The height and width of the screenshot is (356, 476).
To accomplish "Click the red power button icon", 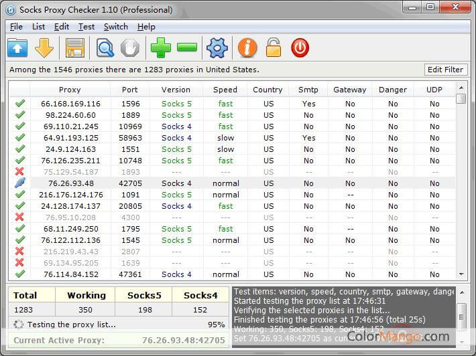I will (300, 48).
